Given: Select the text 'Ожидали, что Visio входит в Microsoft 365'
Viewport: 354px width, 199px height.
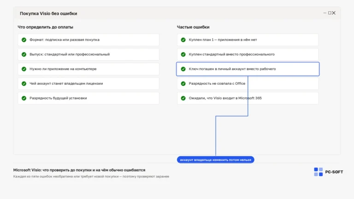Looking at the screenshot, I should pyautogui.click(x=225, y=98).
